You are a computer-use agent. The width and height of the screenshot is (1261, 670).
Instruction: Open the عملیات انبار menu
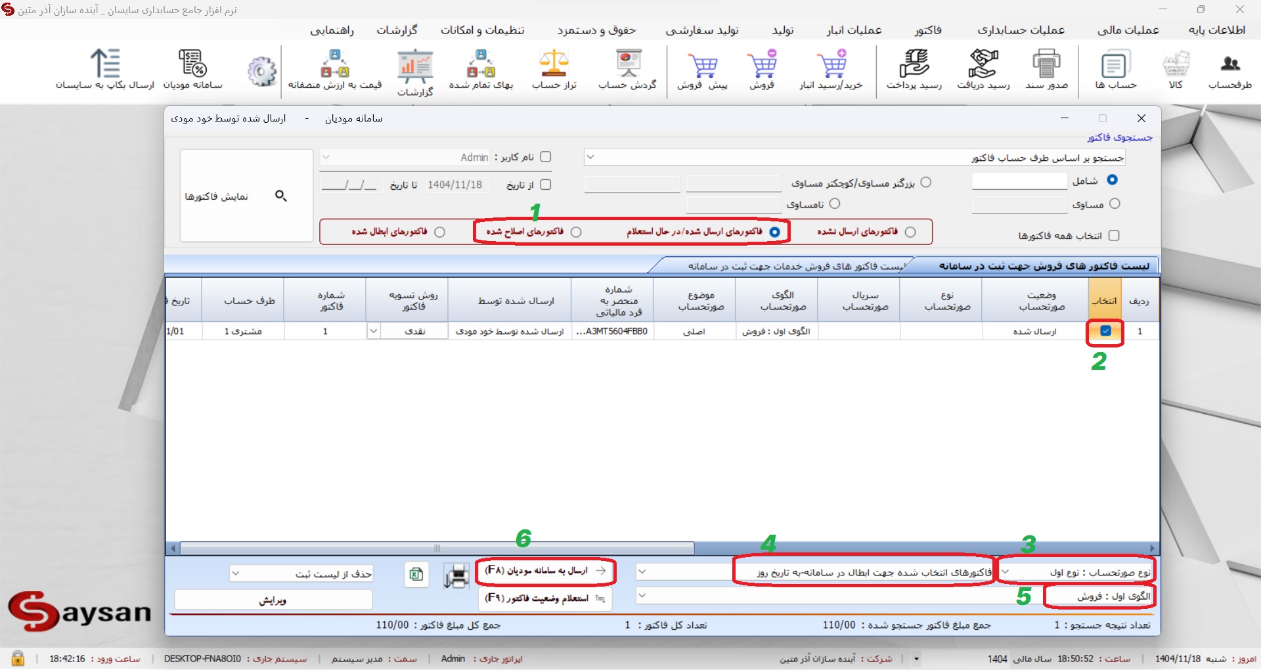[x=854, y=30]
